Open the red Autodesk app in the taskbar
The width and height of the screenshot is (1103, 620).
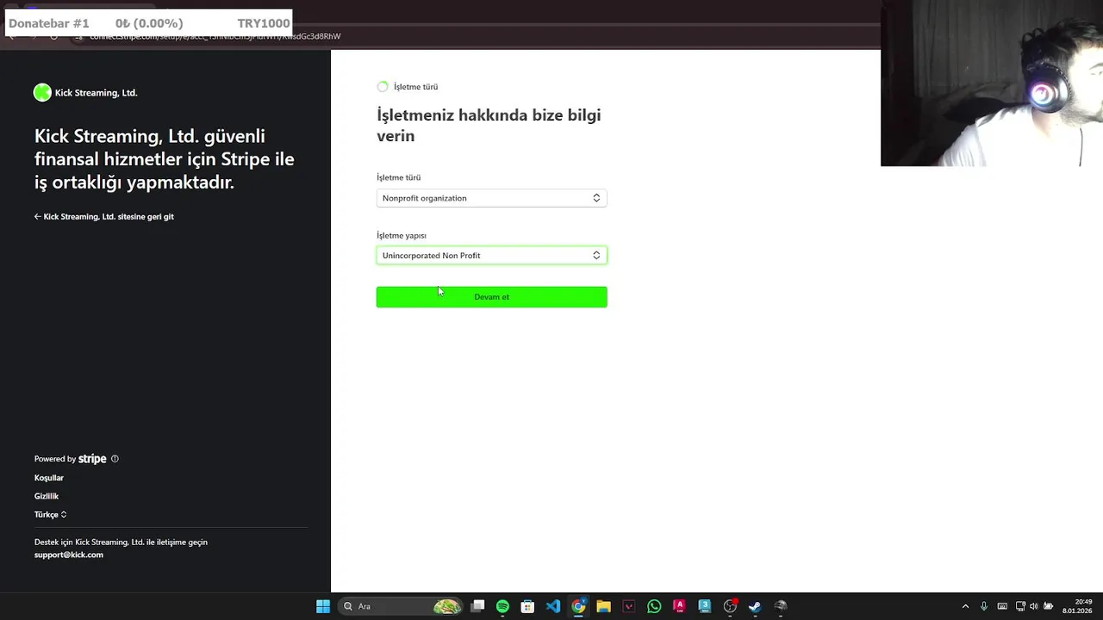tap(679, 606)
